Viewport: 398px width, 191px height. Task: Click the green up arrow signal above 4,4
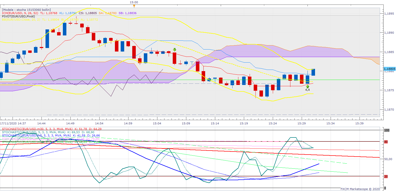click(x=307, y=86)
